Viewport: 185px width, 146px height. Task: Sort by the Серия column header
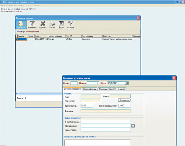tap(31, 36)
